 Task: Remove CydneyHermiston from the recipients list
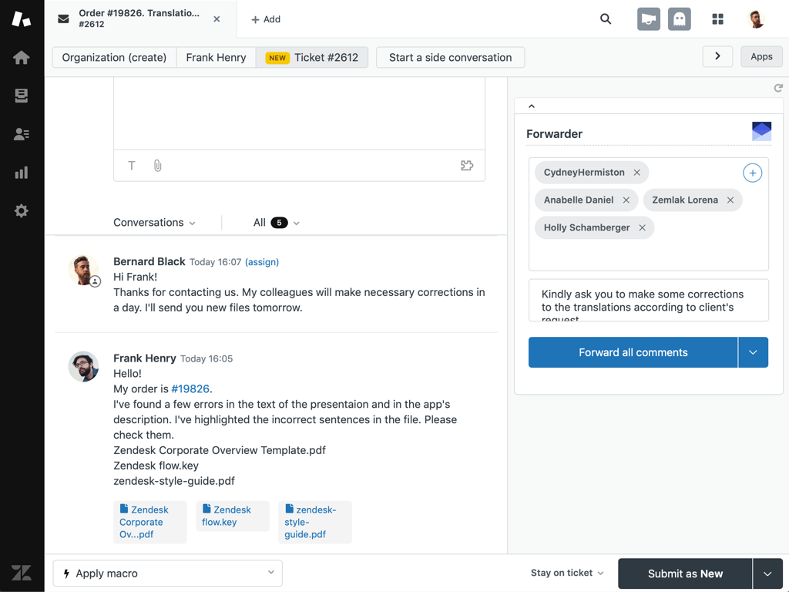(636, 172)
